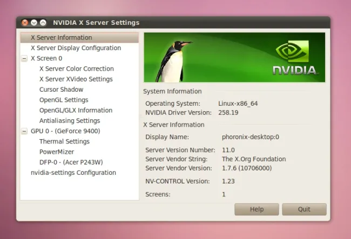Click the window title NVIDIA X Server Settings
This screenshot has width=351, height=239.
tap(96, 23)
